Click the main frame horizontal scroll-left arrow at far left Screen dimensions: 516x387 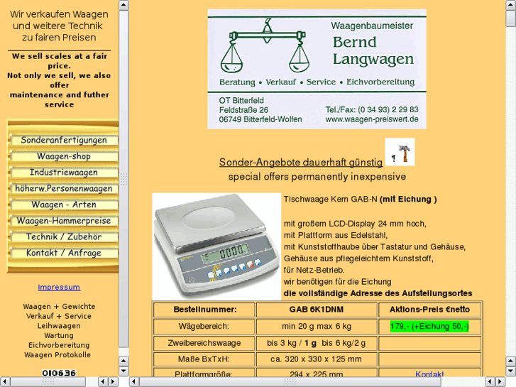point(134,382)
